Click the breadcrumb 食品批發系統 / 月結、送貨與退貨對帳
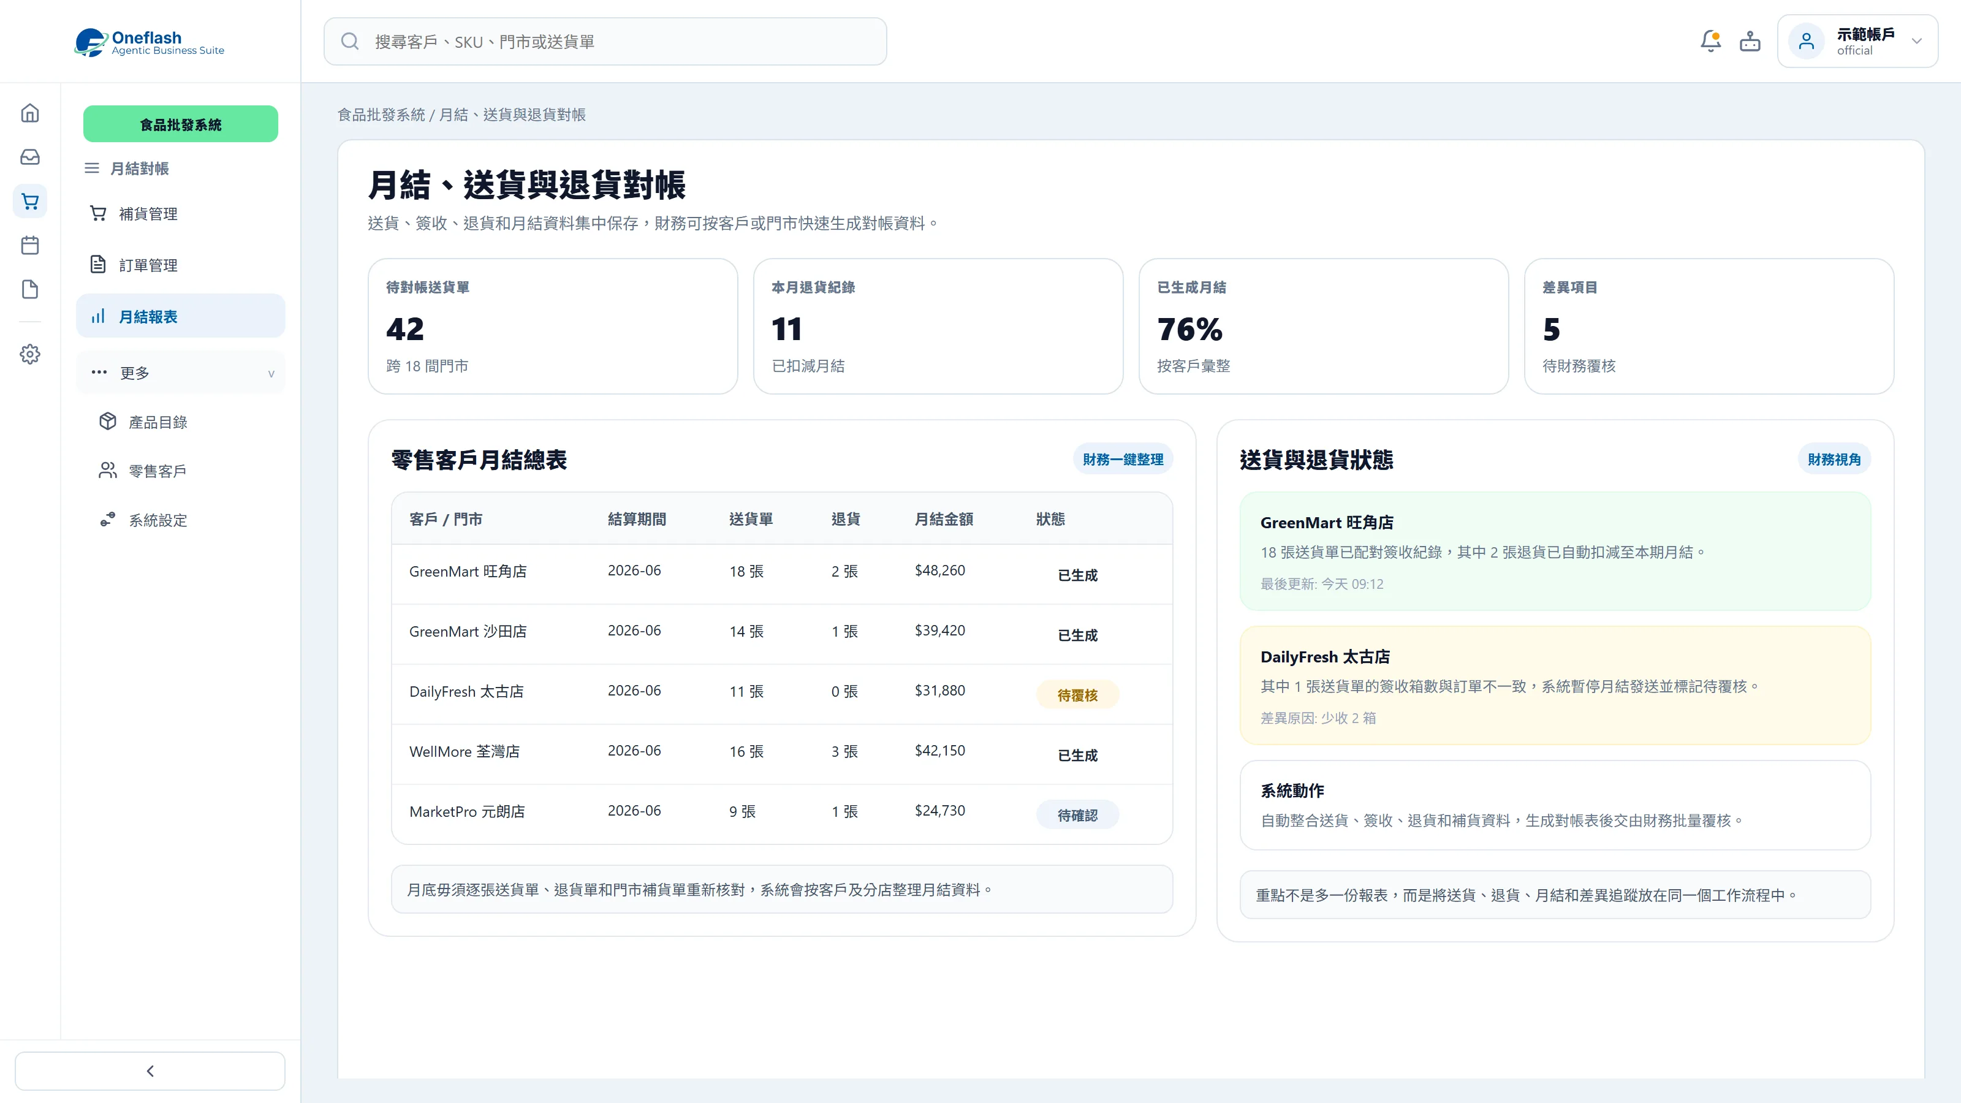Image resolution: width=1961 pixels, height=1103 pixels. [x=461, y=114]
